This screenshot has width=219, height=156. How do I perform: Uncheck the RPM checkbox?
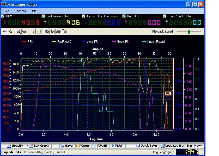[x=3, y=16]
